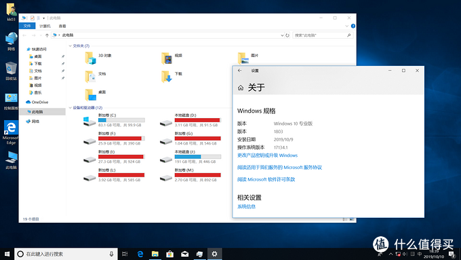Open the Microsoft 软件许可条款 link
Screen dimensions: 461x260
(x=266, y=179)
